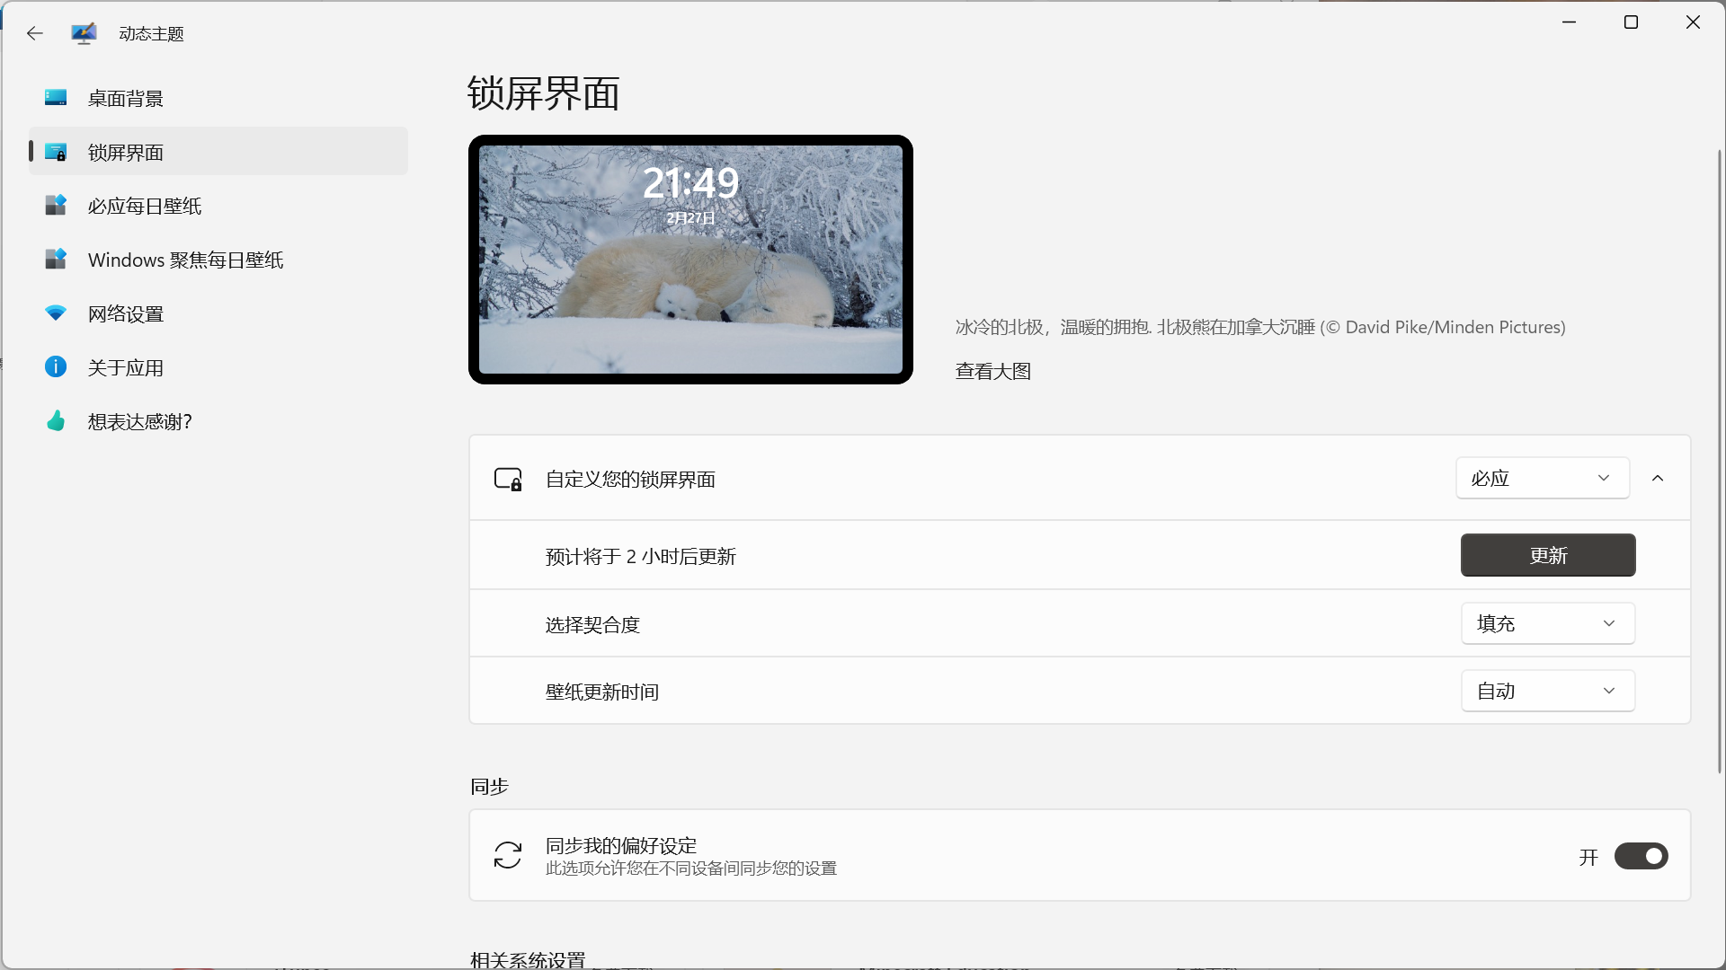Click the 同步我的偏好设定 title text

(x=621, y=845)
